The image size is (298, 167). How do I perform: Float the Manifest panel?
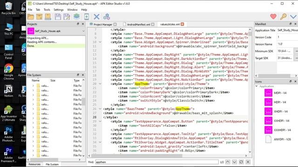(x=291, y=24)
